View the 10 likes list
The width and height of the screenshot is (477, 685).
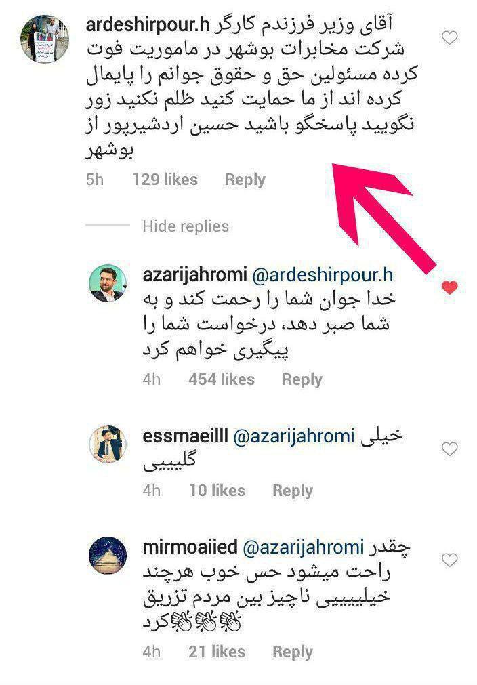pyautogui.click(x=217, y=491)
